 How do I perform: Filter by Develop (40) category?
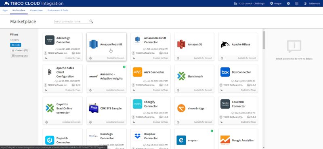coord(20,56)
